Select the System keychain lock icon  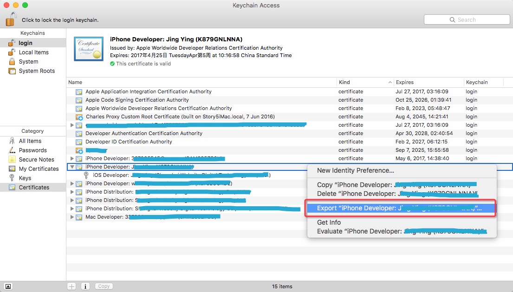(x=12, y=61)
